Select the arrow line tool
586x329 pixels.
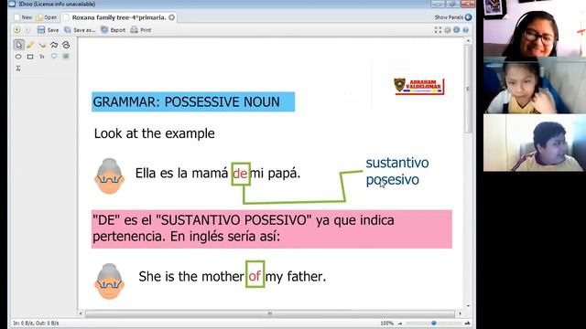pyautogui.click(x=42, y=45)
